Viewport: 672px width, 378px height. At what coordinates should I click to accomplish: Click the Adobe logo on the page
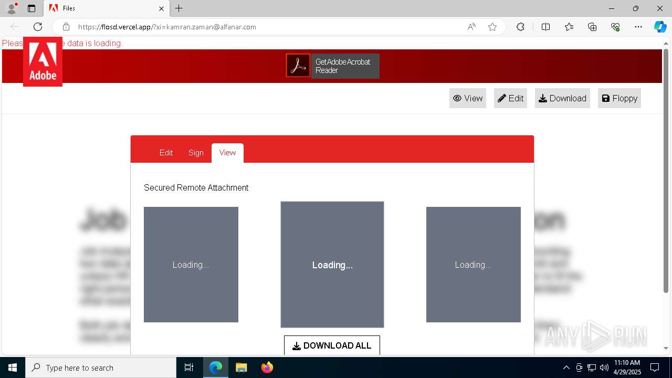point(43,61)
